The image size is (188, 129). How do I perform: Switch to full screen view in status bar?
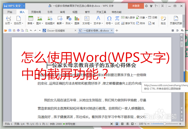(112, 124)
